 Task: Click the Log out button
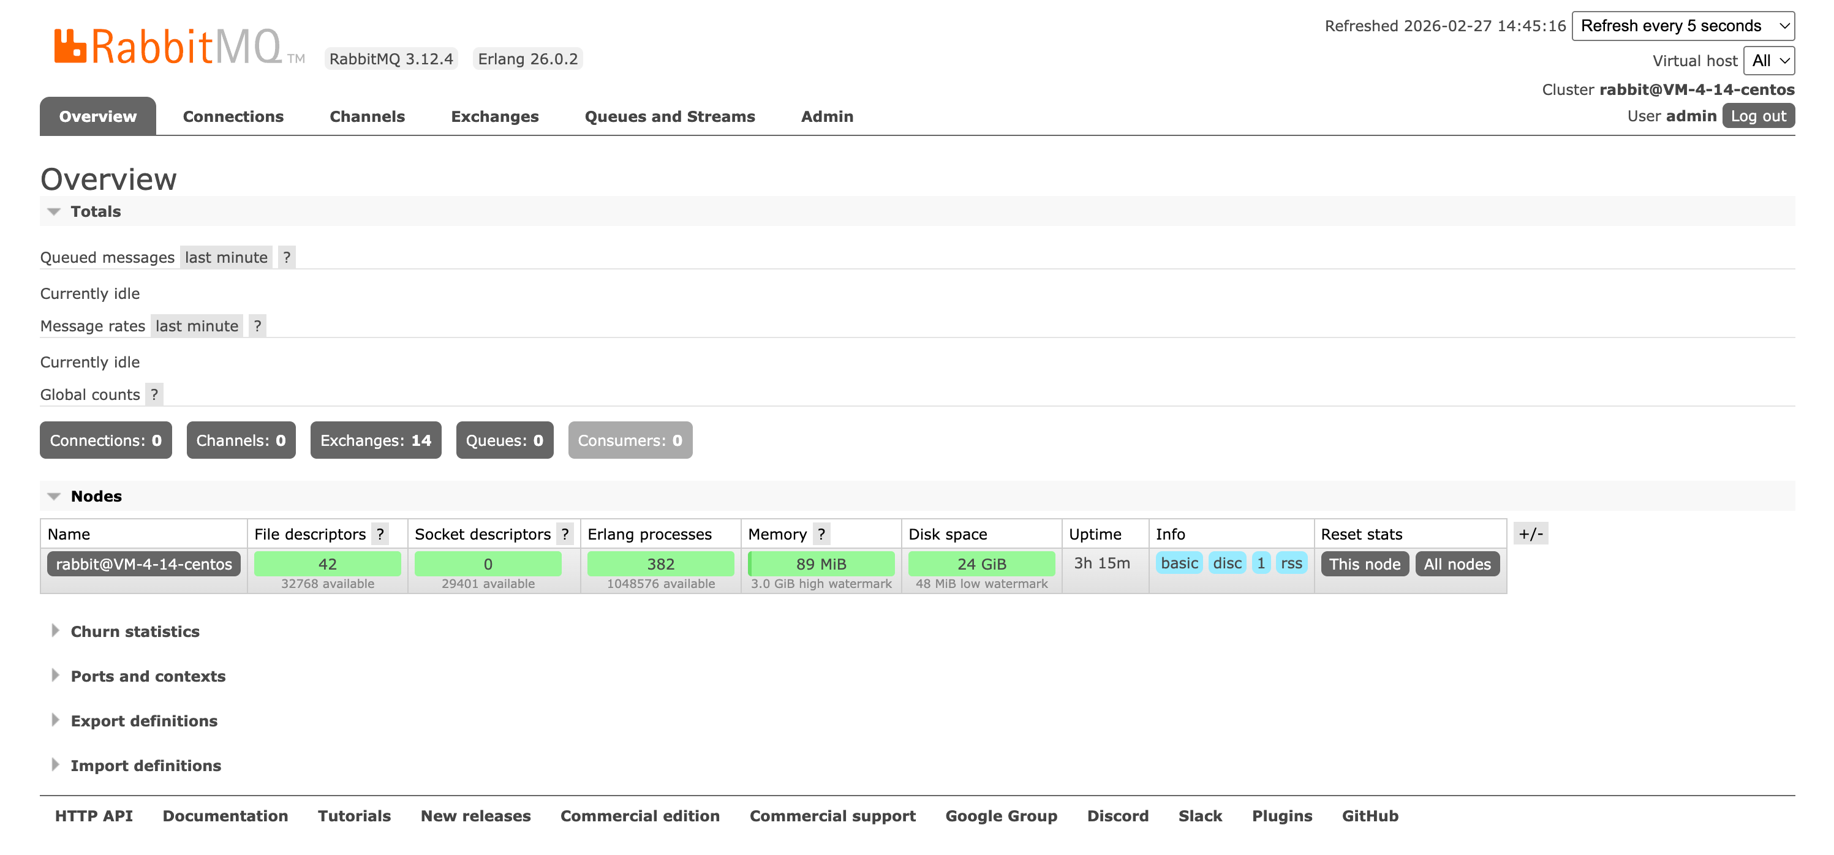click(x=1758, y=115)
